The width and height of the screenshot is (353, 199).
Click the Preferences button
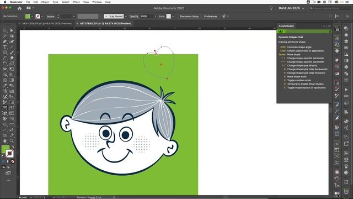pos(211,16)
